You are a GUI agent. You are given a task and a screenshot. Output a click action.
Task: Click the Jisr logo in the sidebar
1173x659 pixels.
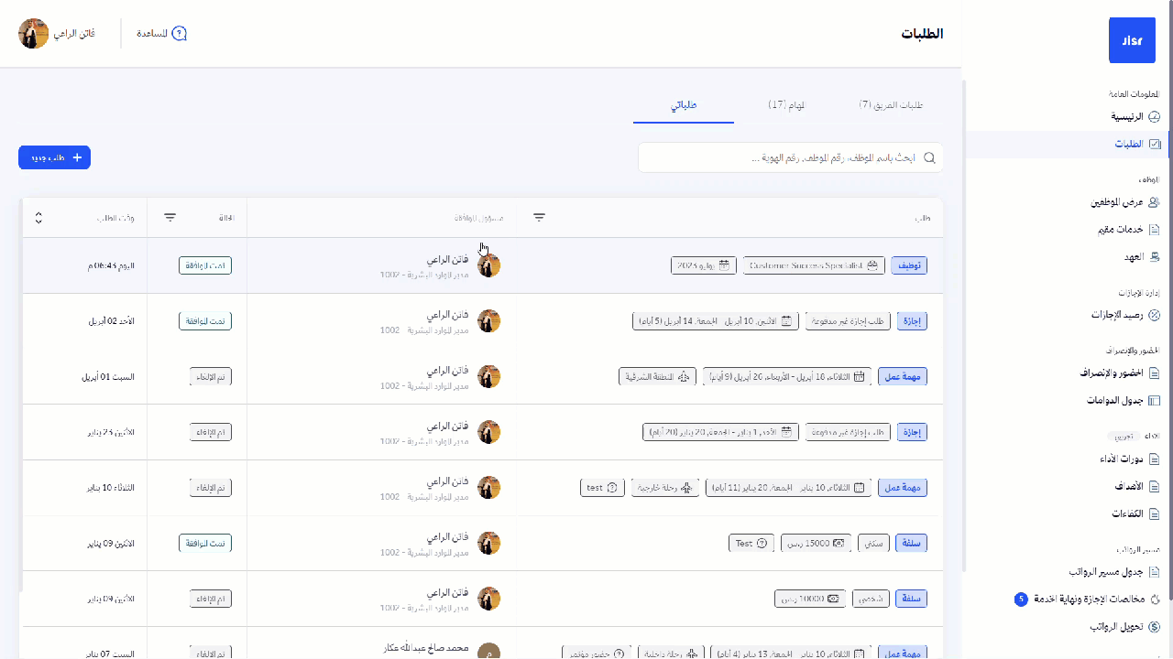pos(1132,40)
